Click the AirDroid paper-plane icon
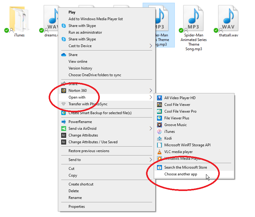The height and width of the screenshot is (217, 255). pos(64,129)
